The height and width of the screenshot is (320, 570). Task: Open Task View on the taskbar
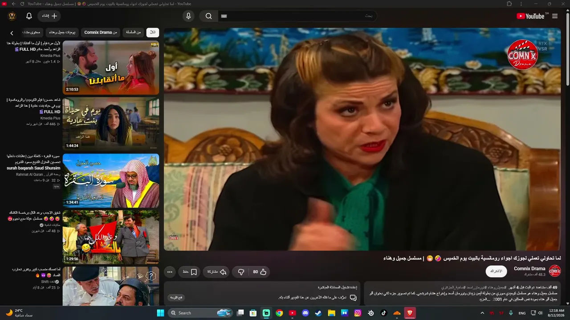pyautogui.click(x=240, y=313)
